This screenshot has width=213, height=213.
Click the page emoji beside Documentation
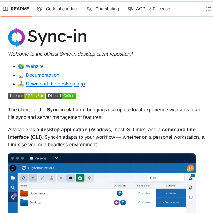pyautogui.click(x=21, y=75)
